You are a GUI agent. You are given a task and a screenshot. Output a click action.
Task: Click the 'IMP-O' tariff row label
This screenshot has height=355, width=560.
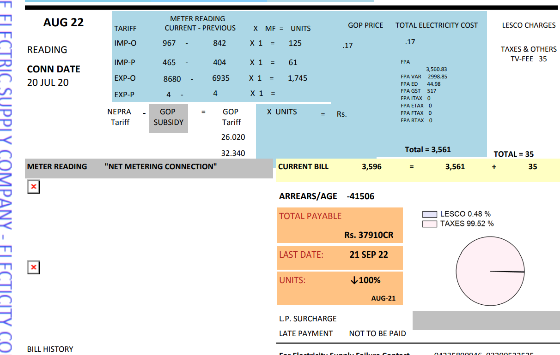pos(125,43)
